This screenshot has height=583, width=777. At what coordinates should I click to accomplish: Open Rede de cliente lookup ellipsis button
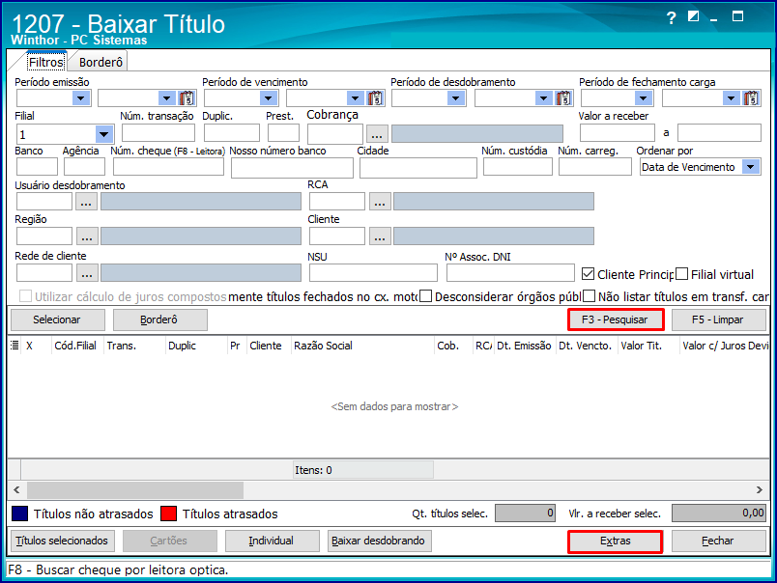[x=86, y=273]
